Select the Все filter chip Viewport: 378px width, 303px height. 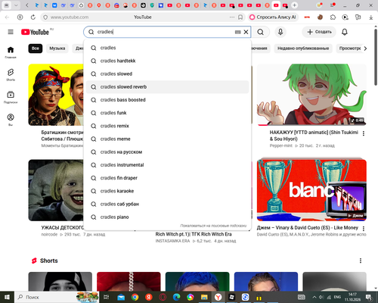(36, 48)
